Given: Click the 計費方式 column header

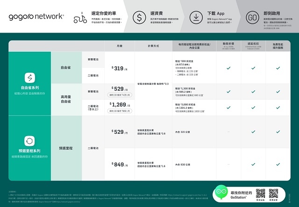Looking at the screenshot, I should click(153, 46).
